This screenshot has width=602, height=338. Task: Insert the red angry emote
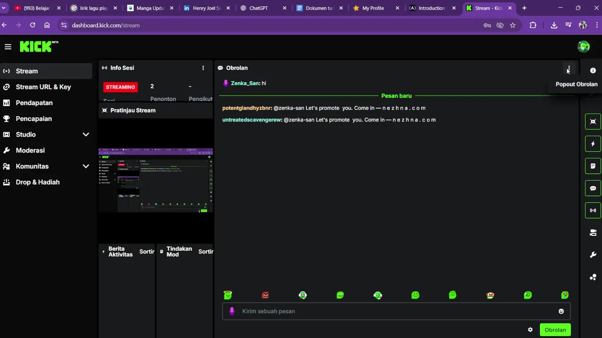coord(265,295)
